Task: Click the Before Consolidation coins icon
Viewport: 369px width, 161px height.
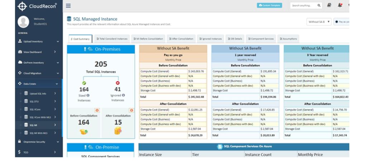Action: click(84, 132)
